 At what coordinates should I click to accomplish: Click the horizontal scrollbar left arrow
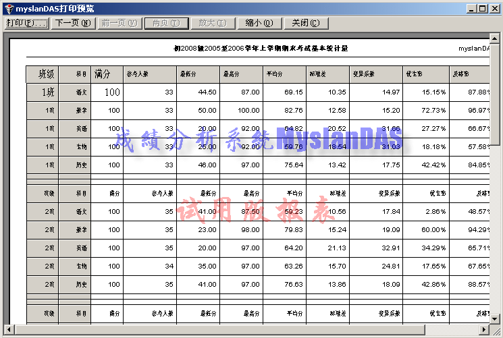[x=7, y=329]
